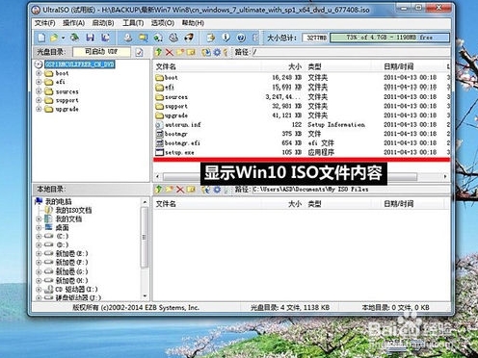
Task: Click New Folder icon in image pane toolbar
Action: 180,52
